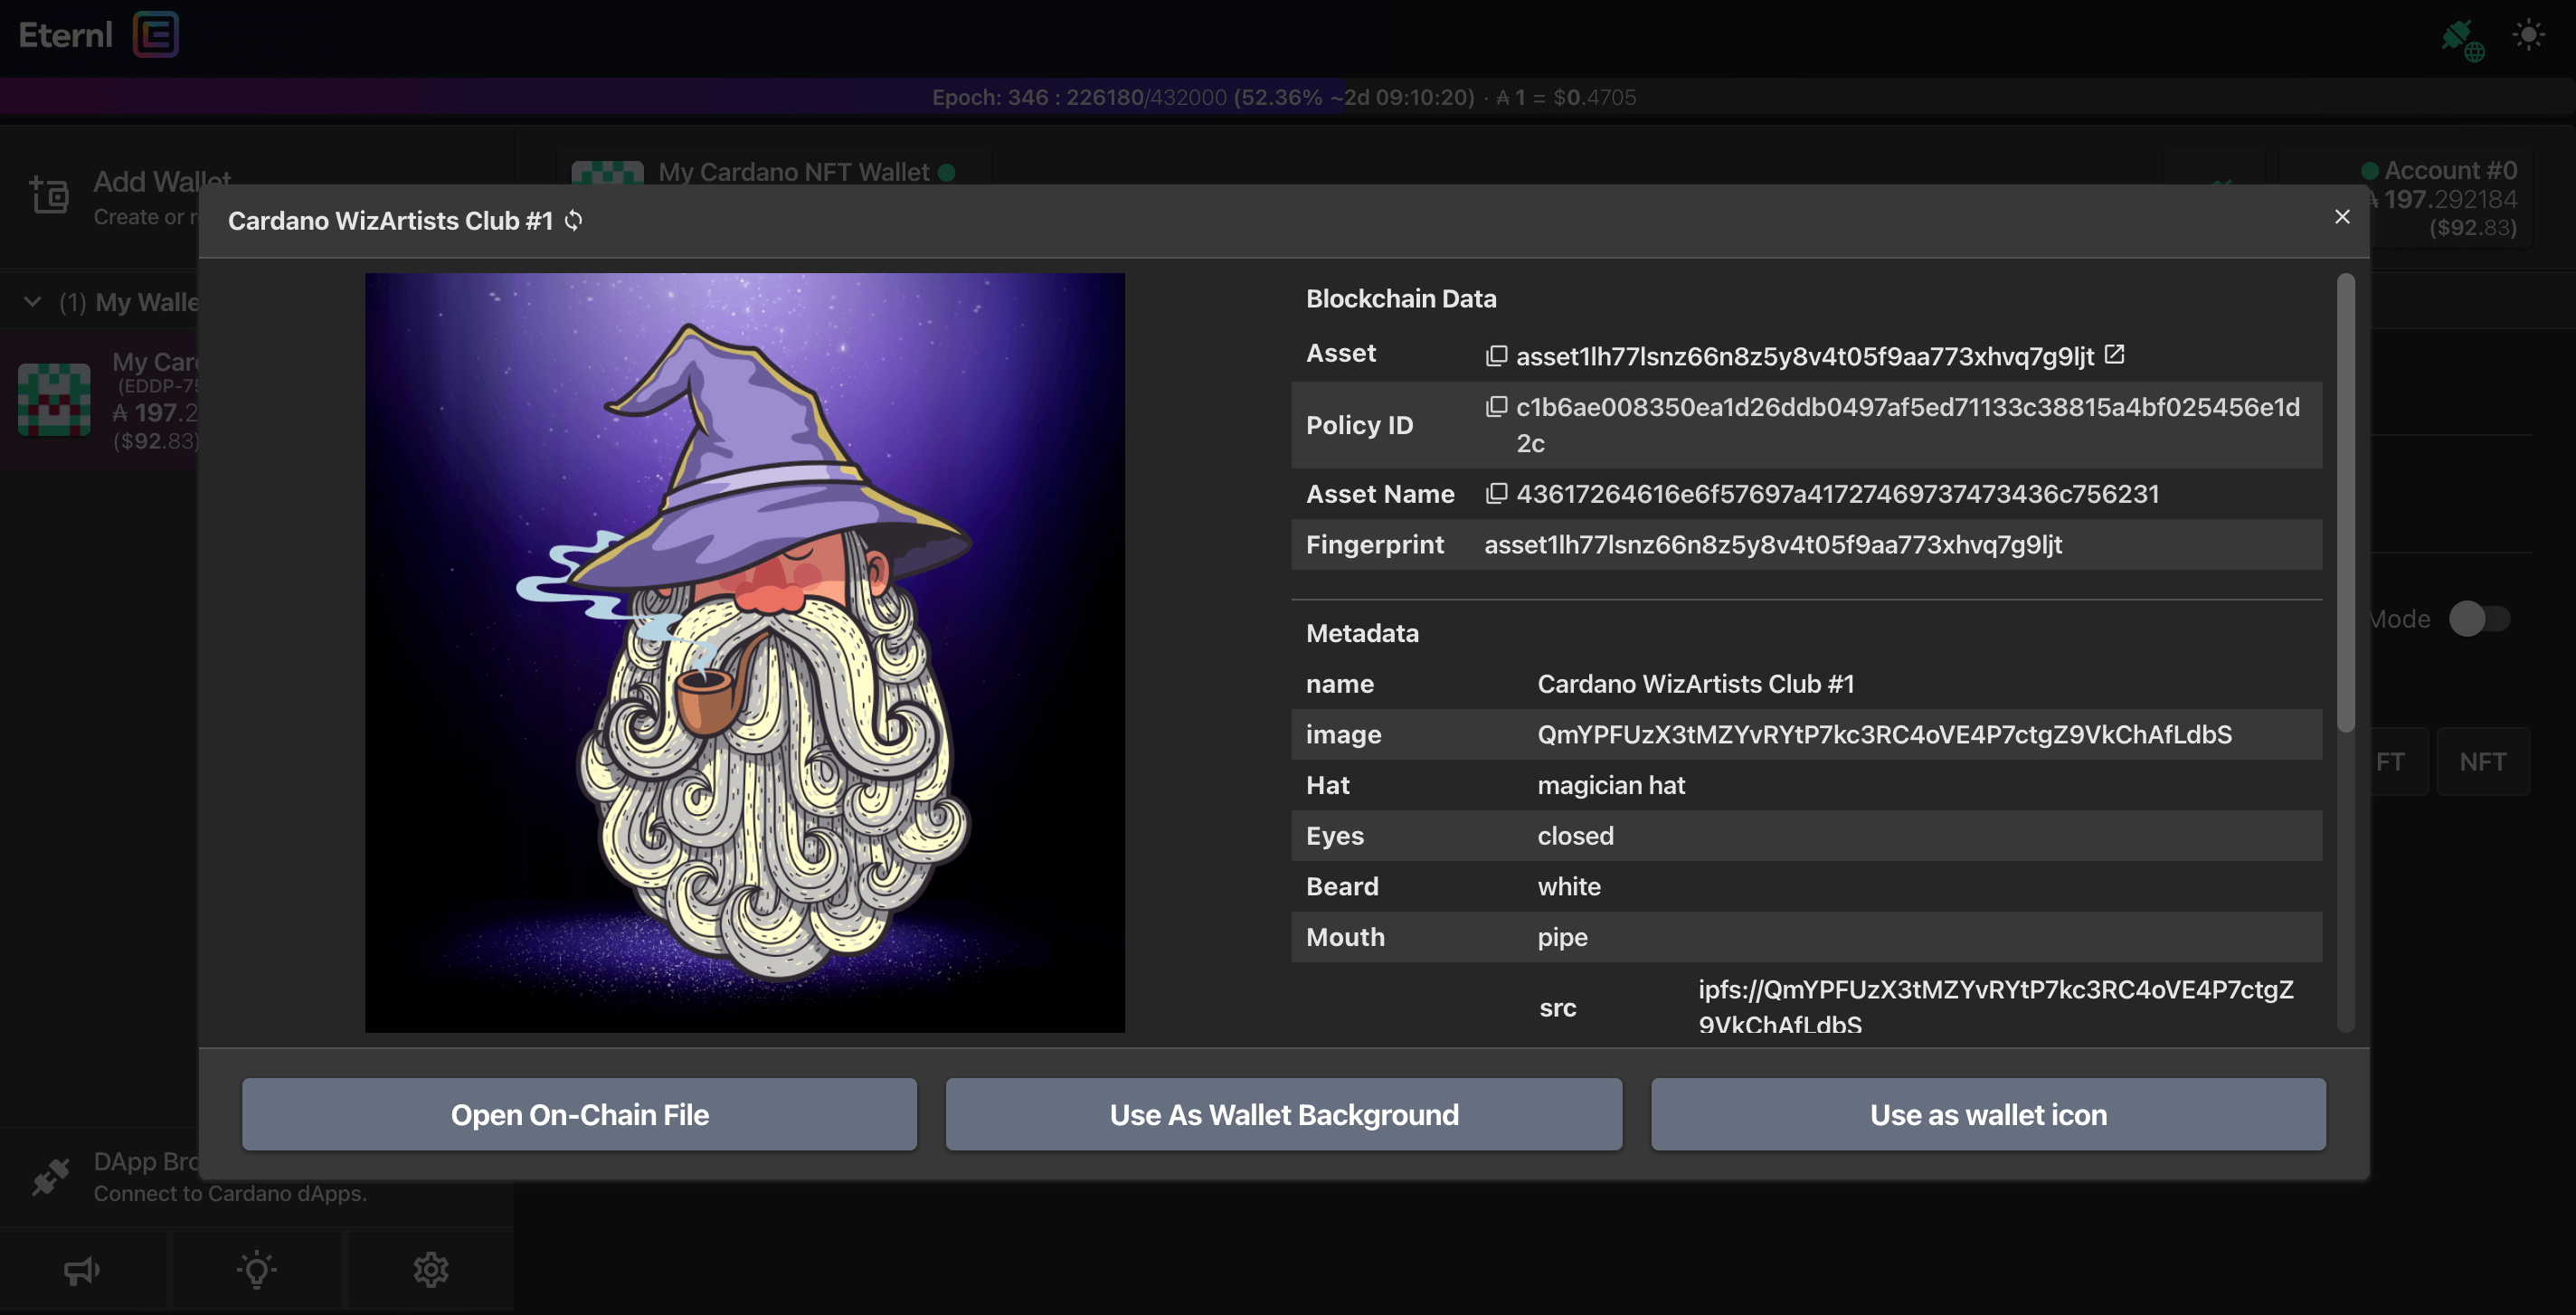
Task: Copy the Policy ID value
Action: pyautogui.click(x=1495, y=406)
